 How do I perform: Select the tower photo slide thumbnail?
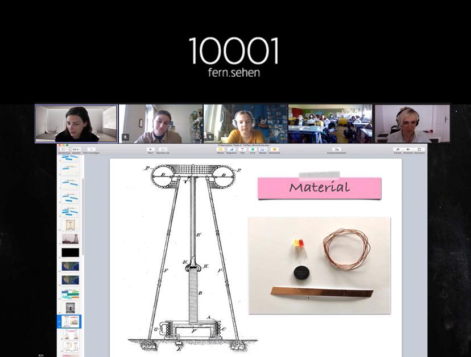[71, 238]
